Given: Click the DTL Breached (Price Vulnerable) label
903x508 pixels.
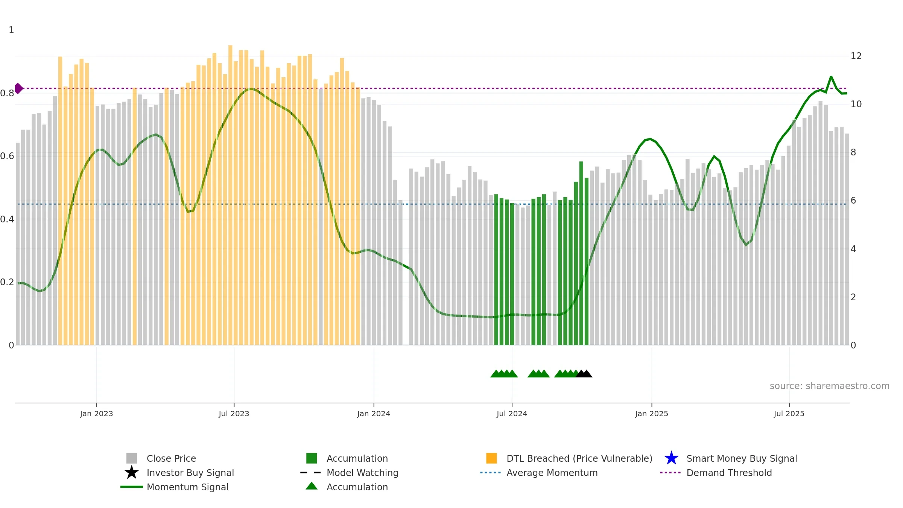Looking at the screenshot, I should tap(579, 458).
